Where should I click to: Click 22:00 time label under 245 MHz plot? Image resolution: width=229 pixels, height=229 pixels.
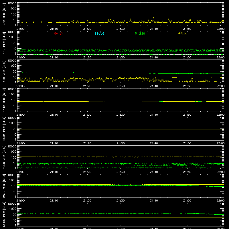click(x=220, y=29)
